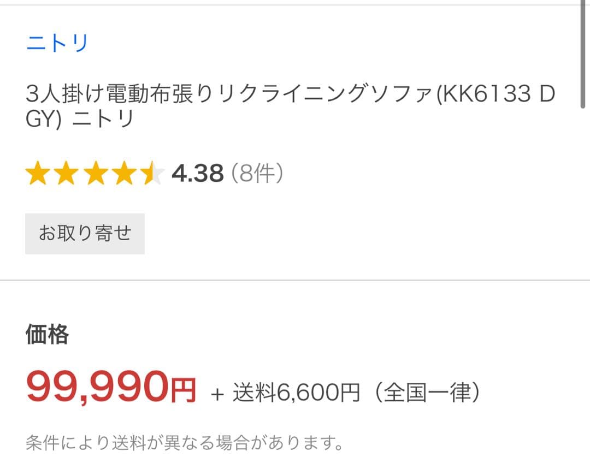
Task: Open the (8件) customer reviews
Action: click(x=258, y=173)
